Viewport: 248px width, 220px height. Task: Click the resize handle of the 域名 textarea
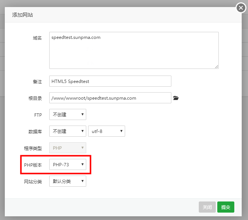click(216, 66)
